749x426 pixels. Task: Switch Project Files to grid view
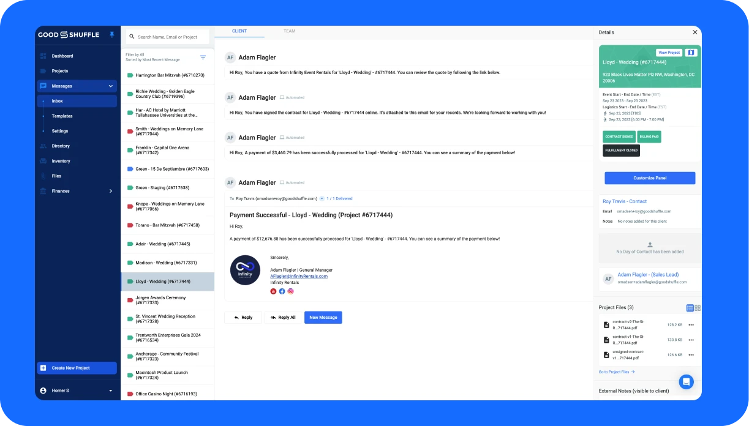point(698,307)
